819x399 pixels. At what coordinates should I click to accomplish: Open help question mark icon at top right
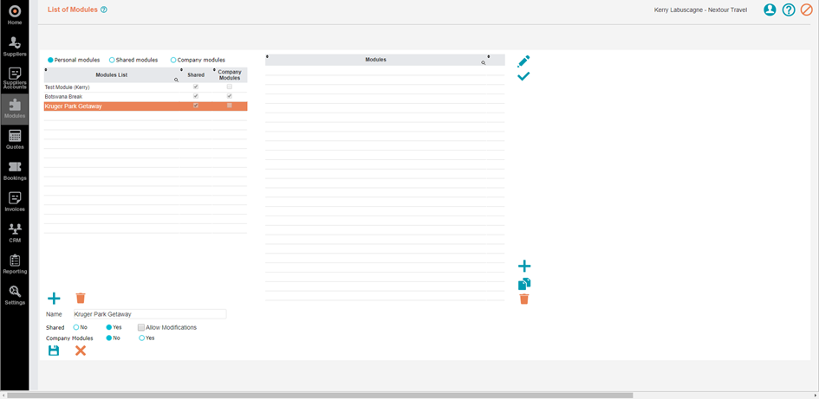coord(788,10)
